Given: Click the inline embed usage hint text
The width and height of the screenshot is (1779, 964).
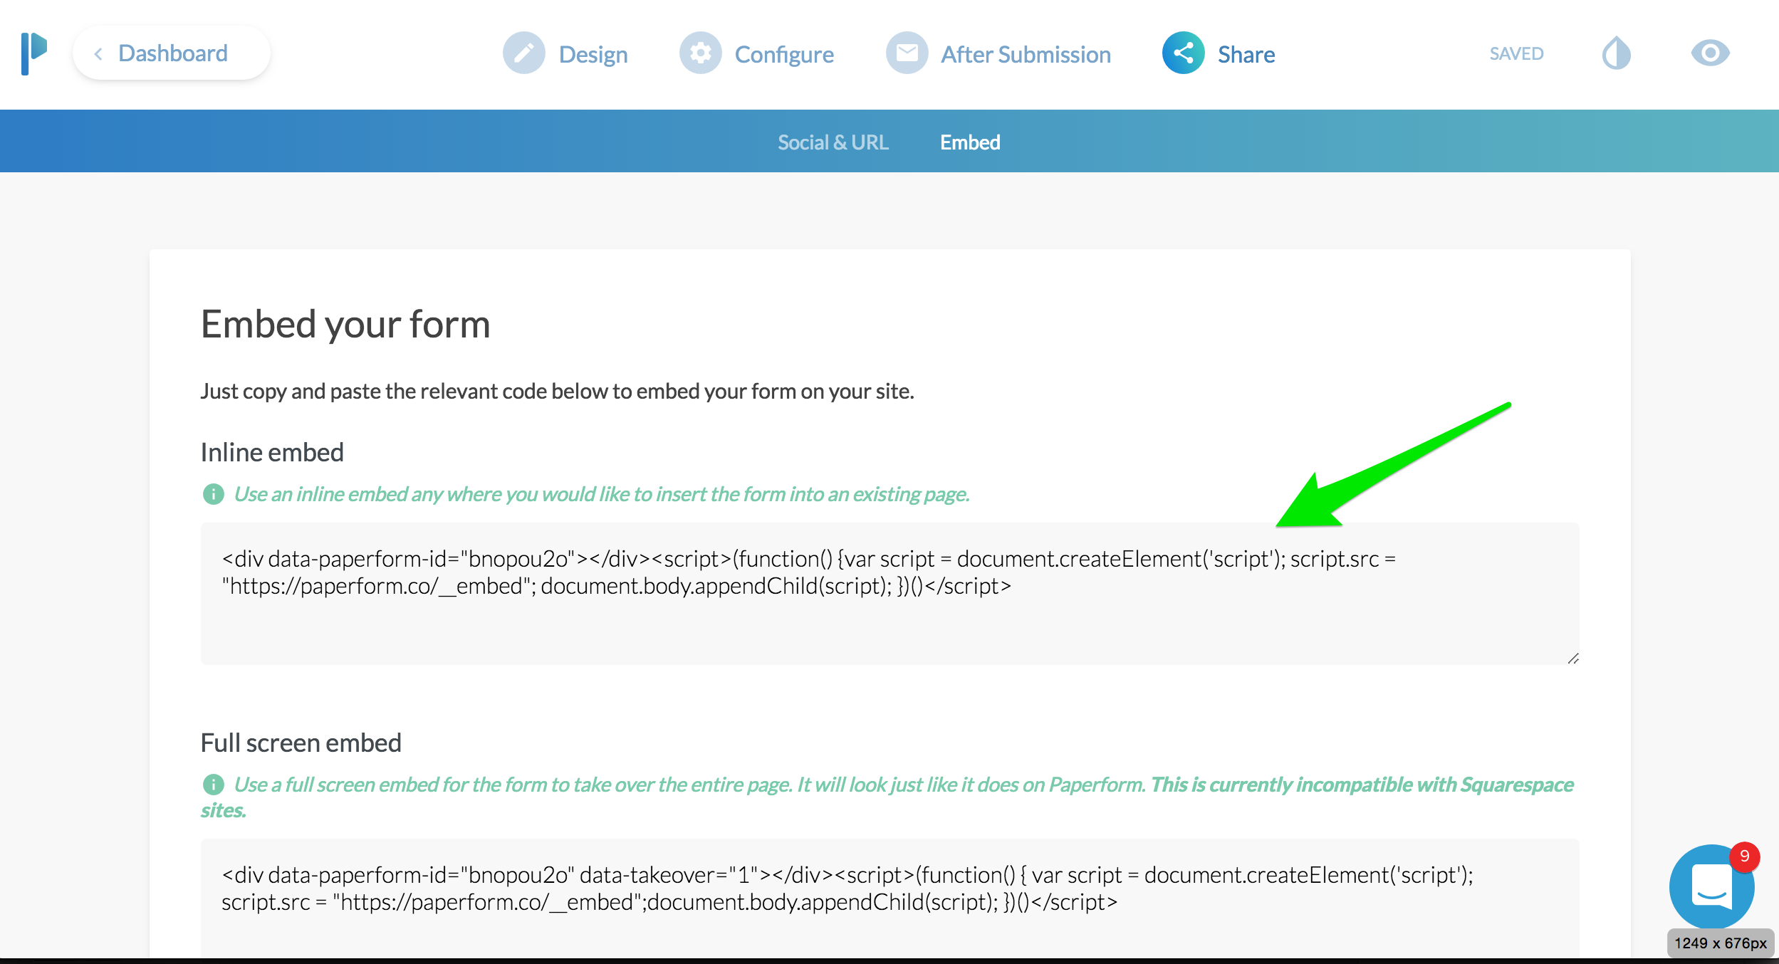Looking at the screenshot, I should tap(602, 494).
